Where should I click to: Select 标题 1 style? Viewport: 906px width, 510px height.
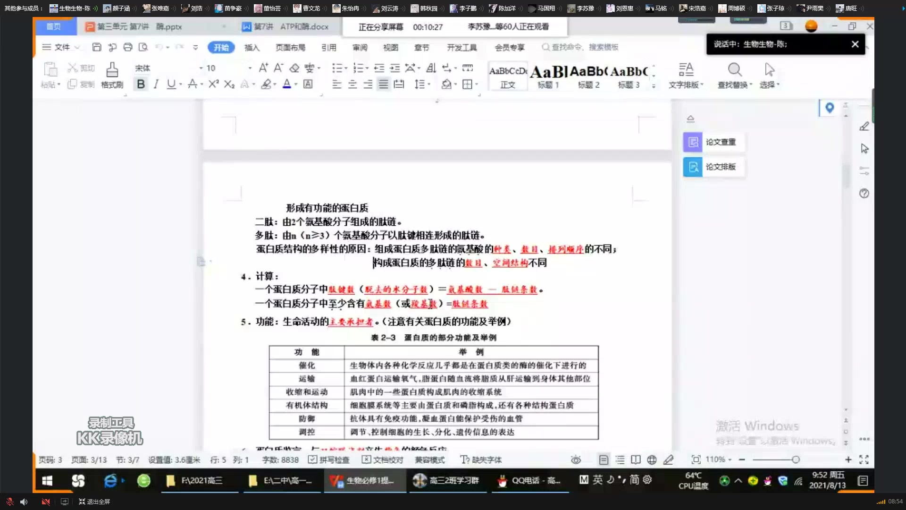[x=548, y=76]
